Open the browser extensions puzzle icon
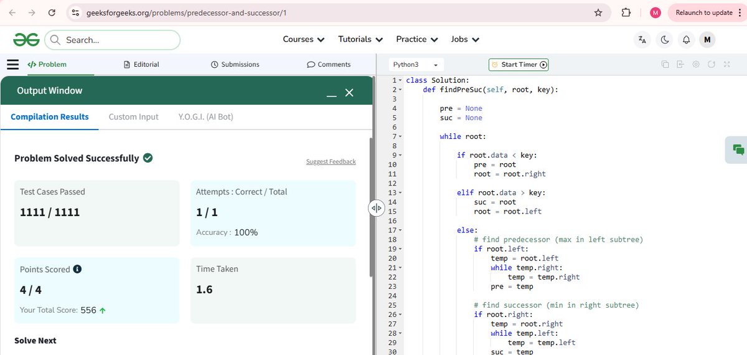747x355 pixels. coord(626,12)
